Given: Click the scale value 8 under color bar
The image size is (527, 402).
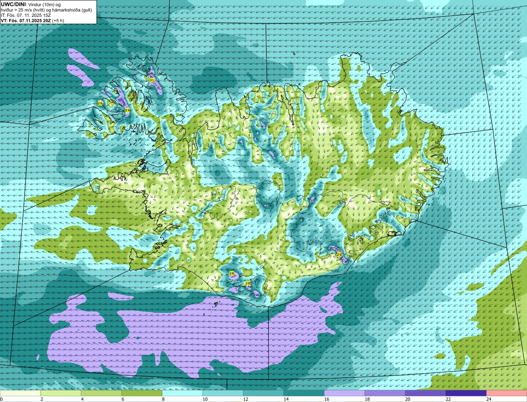Looking at the screenshot, I should [163, 399].
